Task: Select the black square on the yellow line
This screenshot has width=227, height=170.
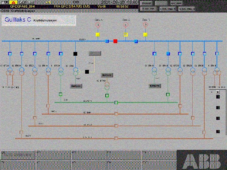Action: pos(87,72)
